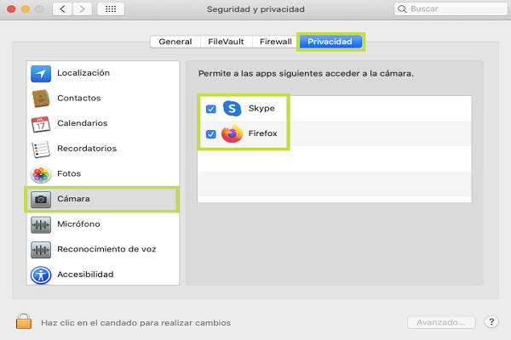Viewport: 511px width, 340px height.
Task: Go back with the left chevron
Action: click(x=63, y=9)
